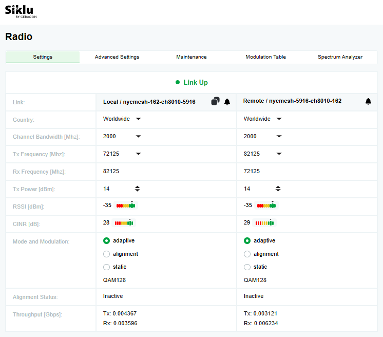Switch to the Advanced Settings tab
This screenshot has height=337, width=383.
[x=117, y=57]
